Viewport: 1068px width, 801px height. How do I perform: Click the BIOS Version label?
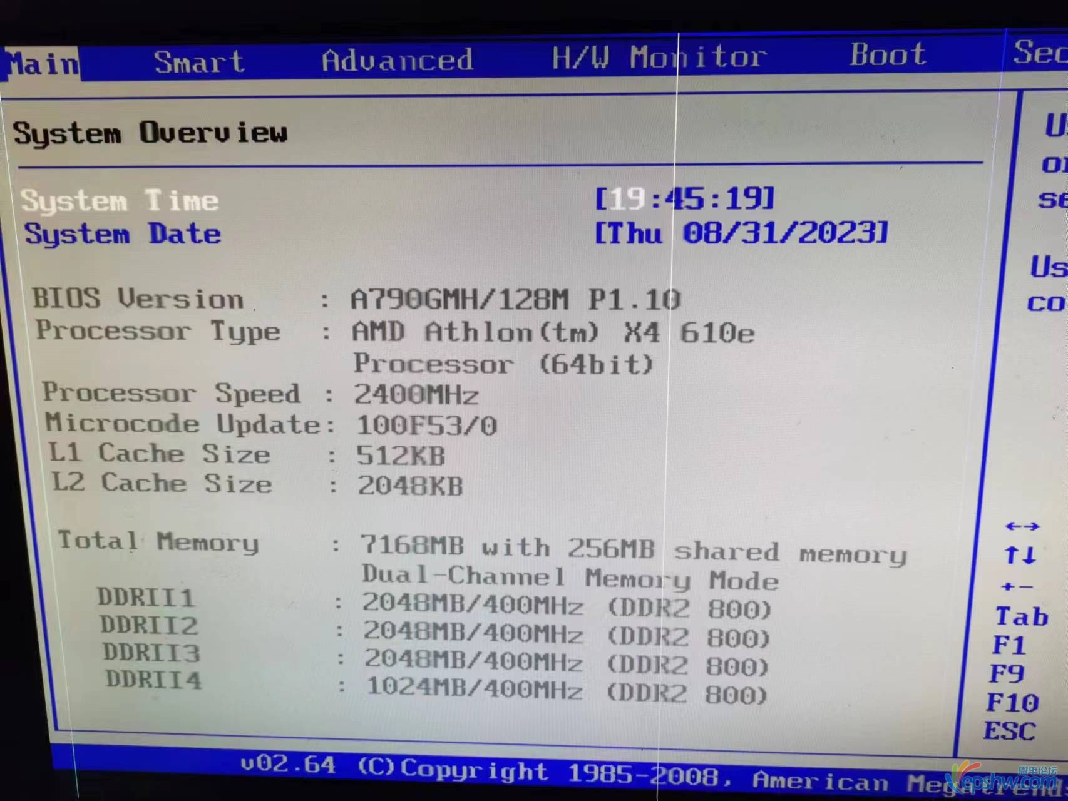coord(138,298)
